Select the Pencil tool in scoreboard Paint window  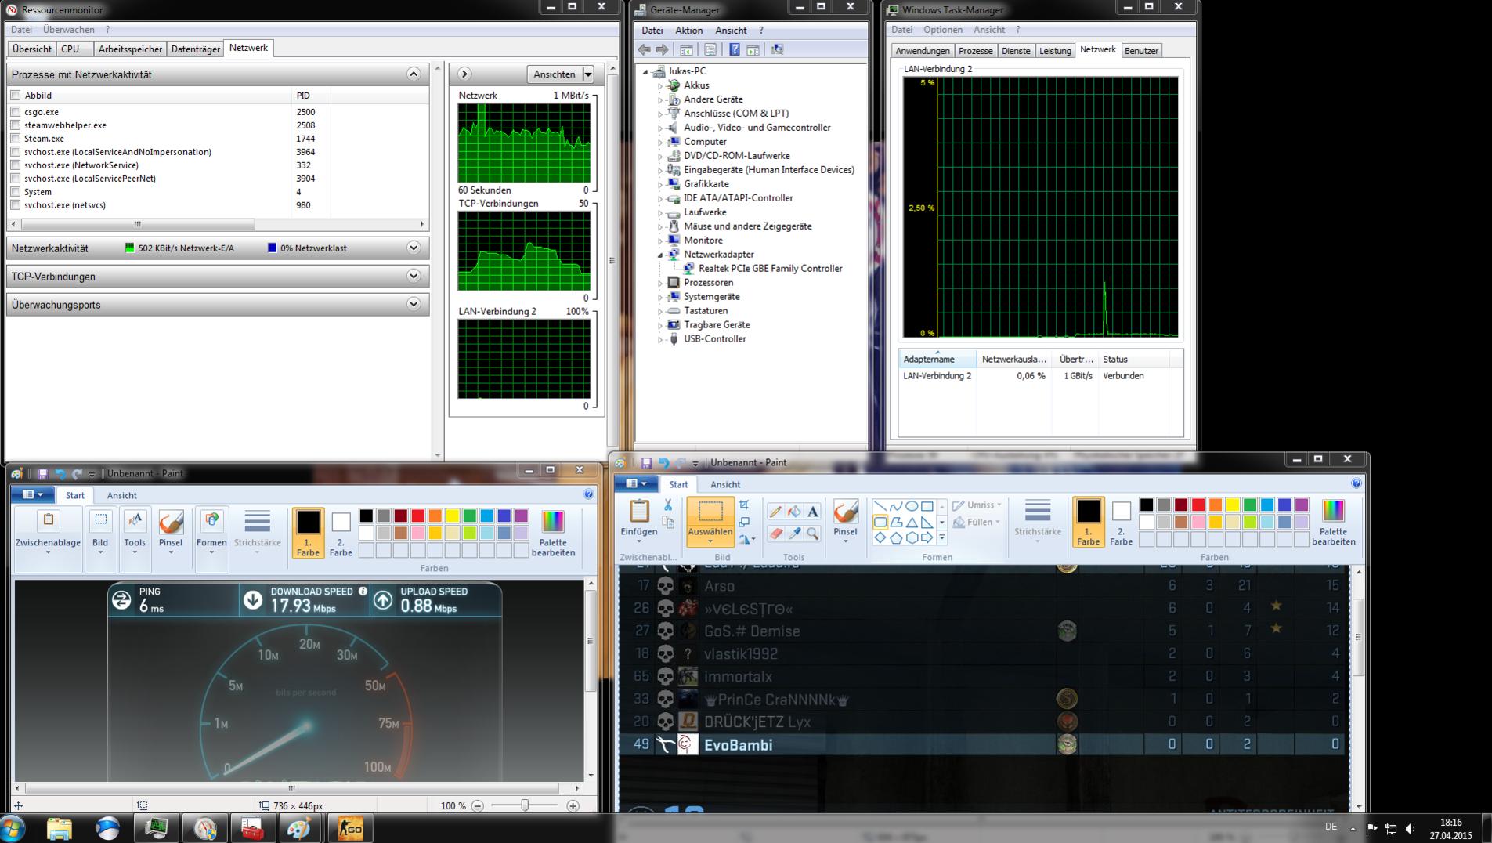775,512
